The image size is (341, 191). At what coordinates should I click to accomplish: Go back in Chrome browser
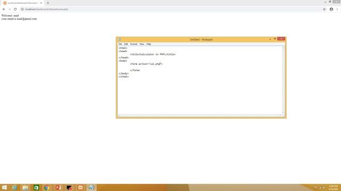[x=4, y=10]
